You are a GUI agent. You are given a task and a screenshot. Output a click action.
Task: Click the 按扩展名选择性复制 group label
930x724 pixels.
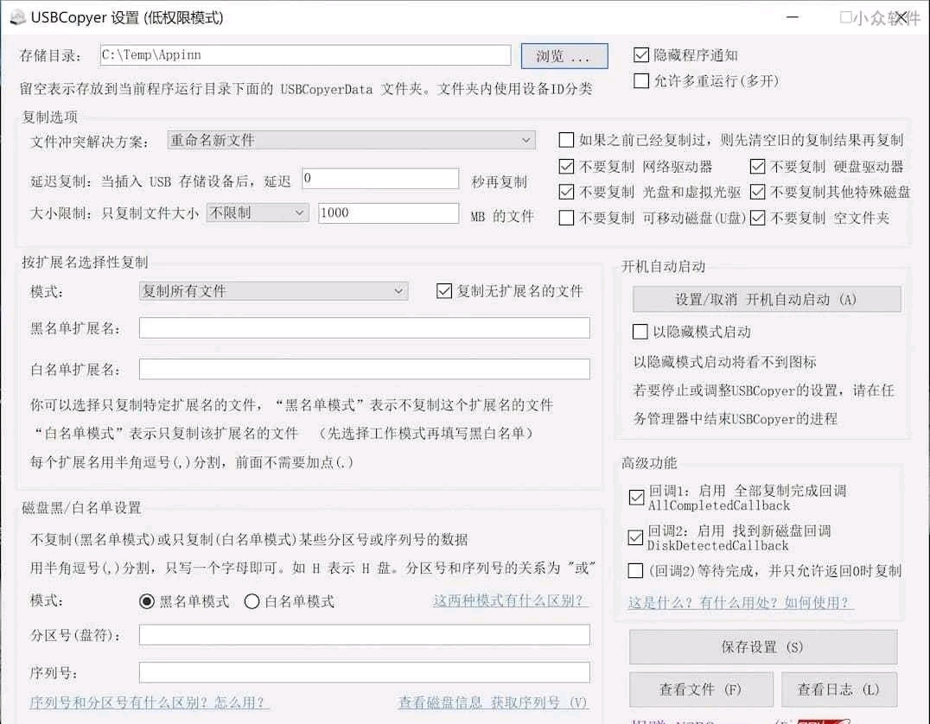coord(85,262)
